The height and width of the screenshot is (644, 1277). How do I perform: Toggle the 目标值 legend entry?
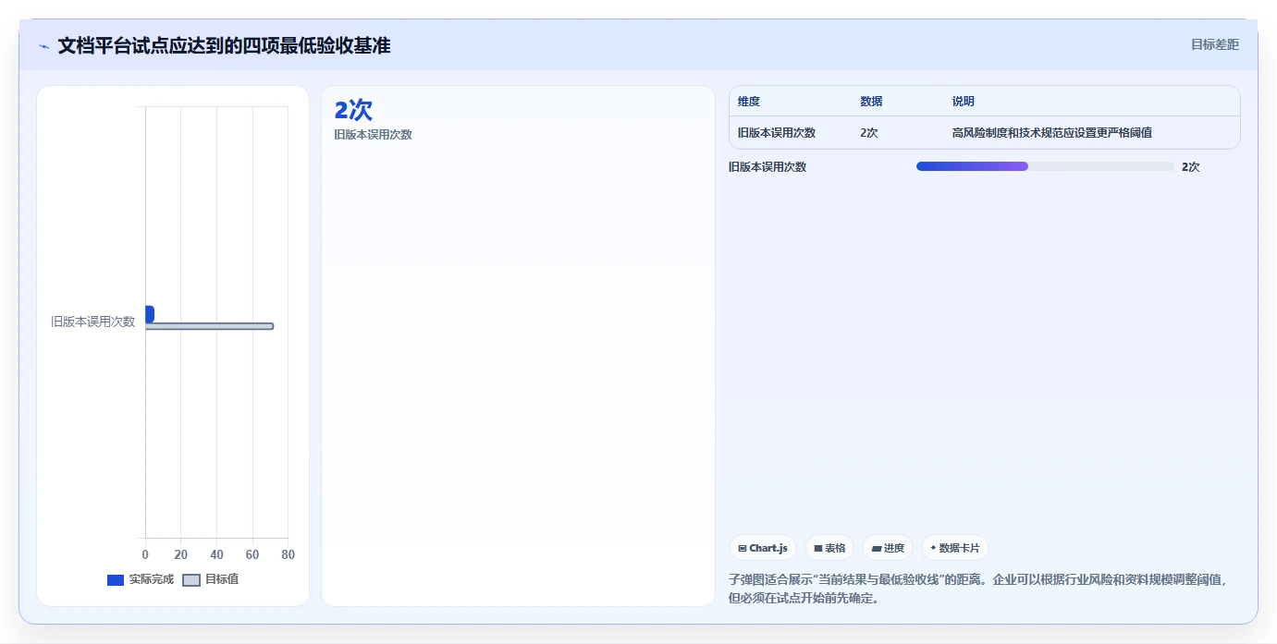(211, 579)
